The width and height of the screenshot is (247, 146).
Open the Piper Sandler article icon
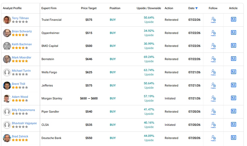234,111
